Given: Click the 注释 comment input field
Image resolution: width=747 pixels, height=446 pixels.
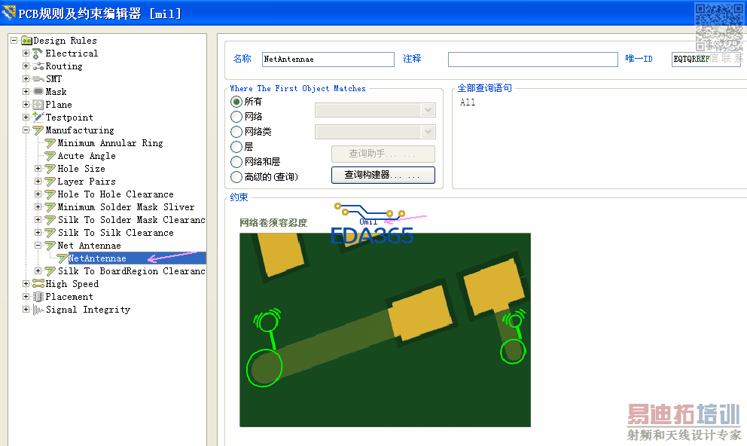Looking at the screenshot, I should [x=532, y=59].
